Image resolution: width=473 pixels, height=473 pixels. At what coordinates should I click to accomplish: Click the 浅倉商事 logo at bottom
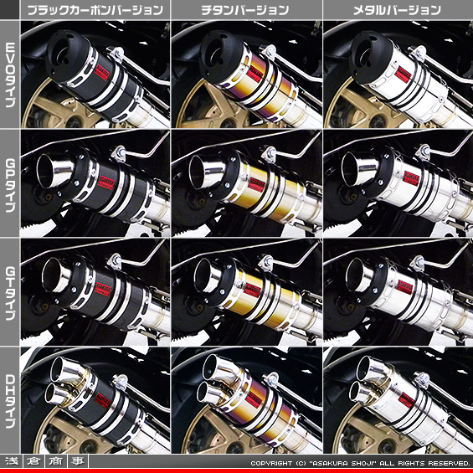point(44,461)
